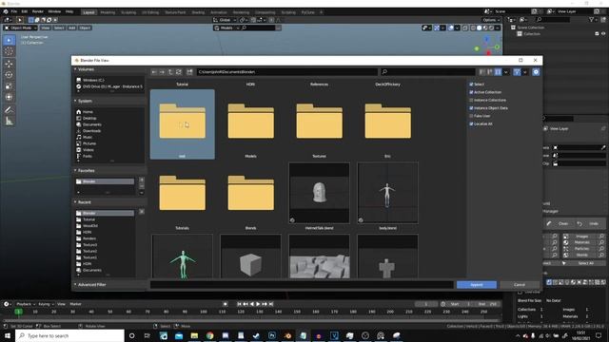This screenshot has width=609, height=342.
Task: Go forward in File View navigation
Action: (x=162, y=72)
